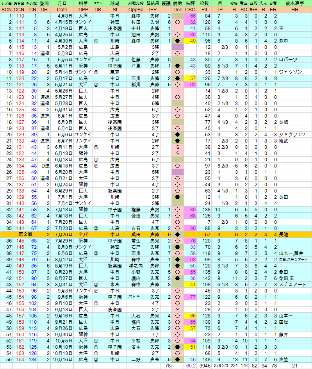Select the pitch count 148 cell
Viewport: 312px width, 369px height.
204,359
